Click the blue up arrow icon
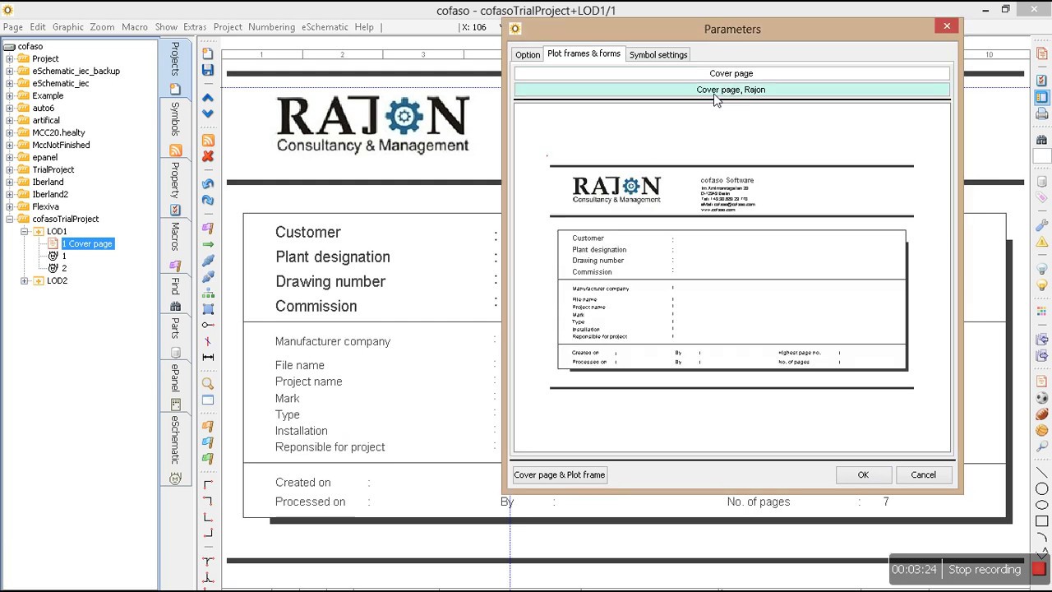The image size is (1052, 592). tap(208, 97)
